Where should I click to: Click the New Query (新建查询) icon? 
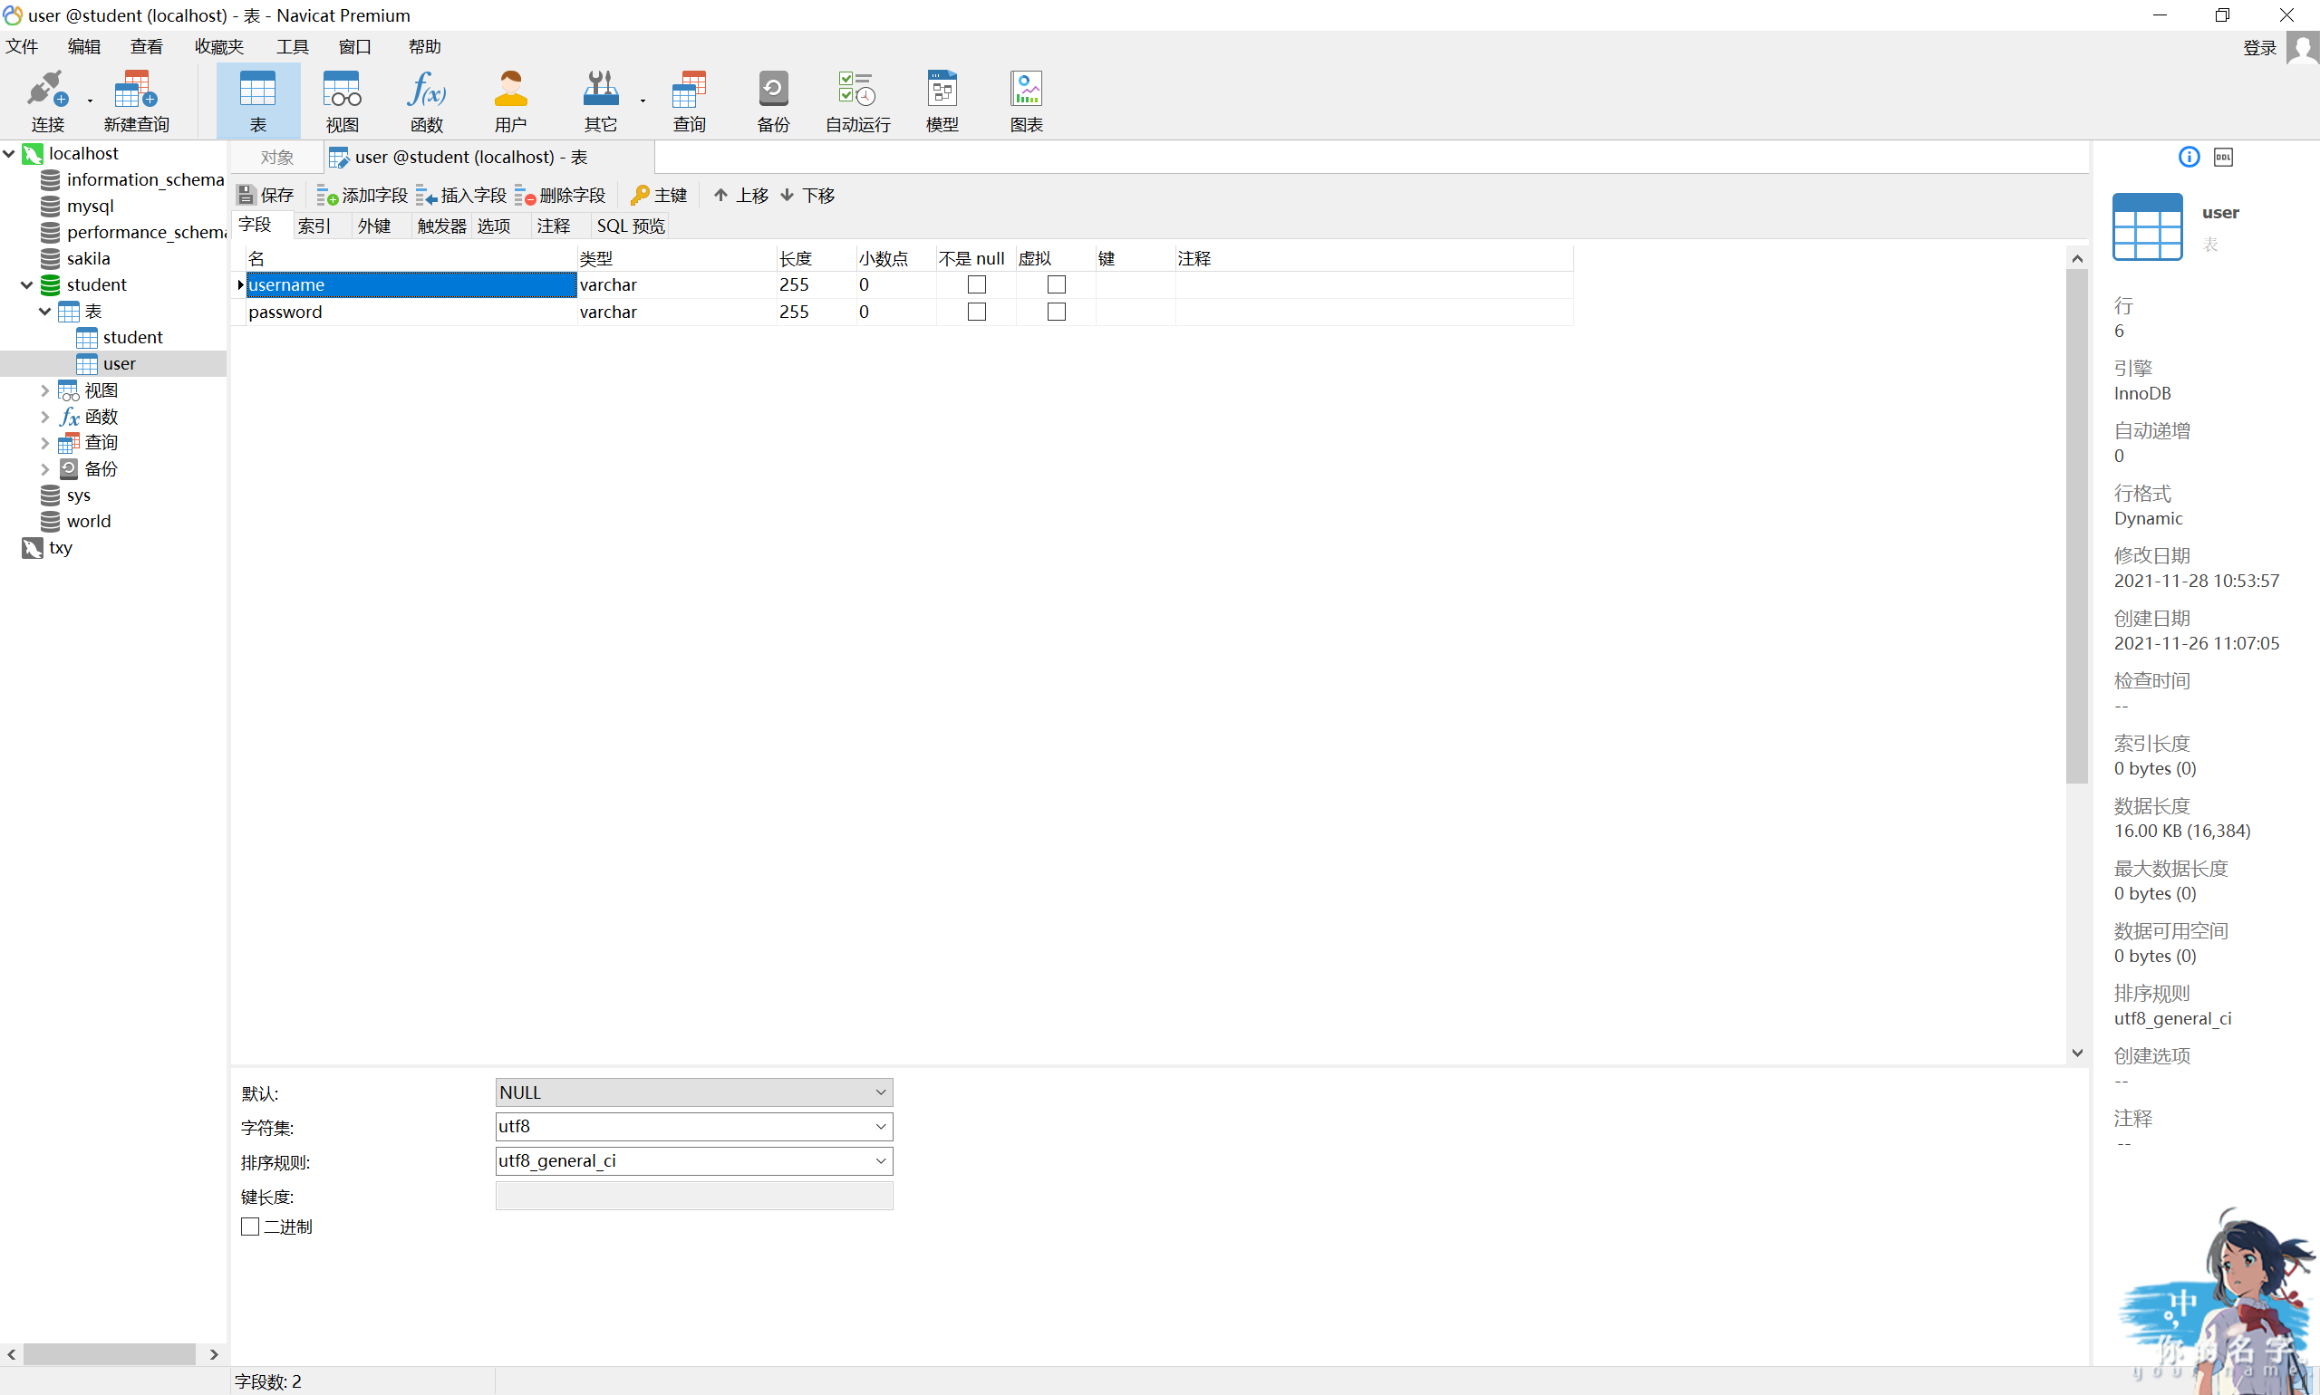(136, 101)
